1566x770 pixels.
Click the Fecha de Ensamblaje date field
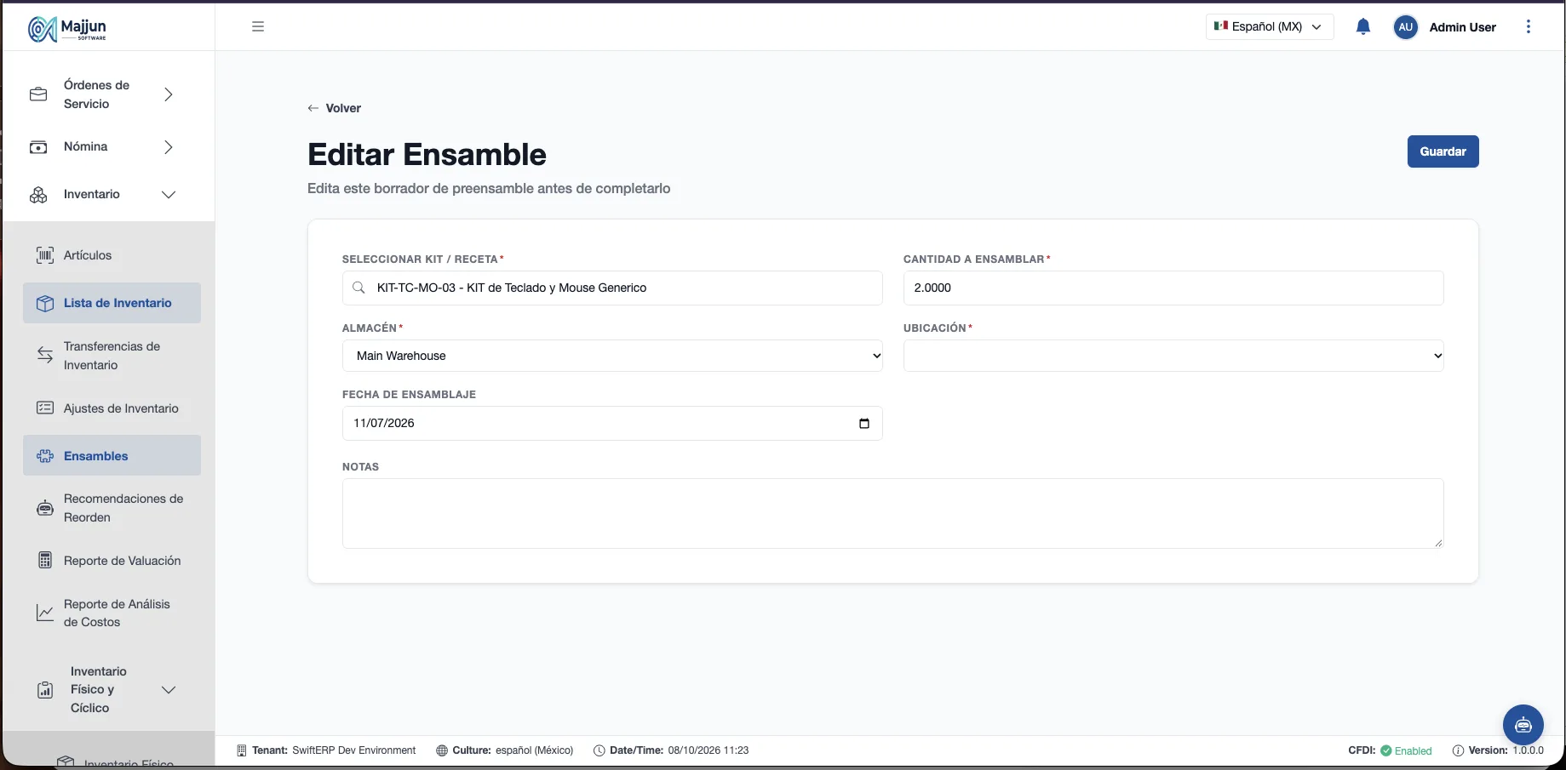pos(612,423)
